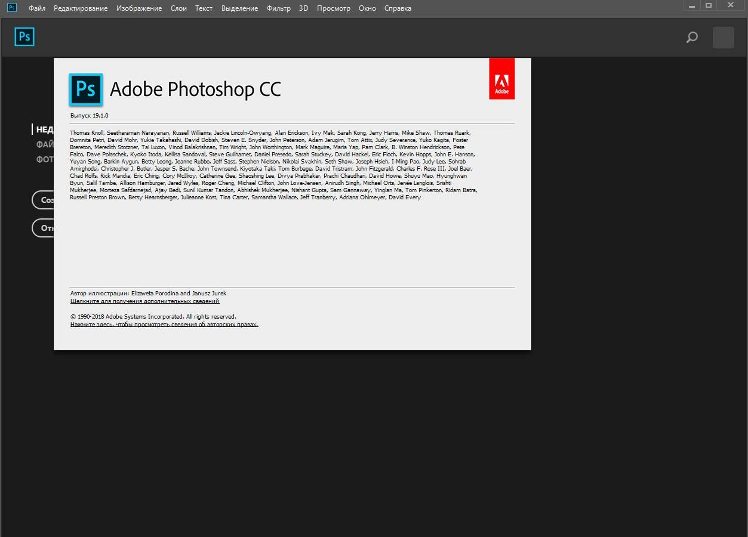Open the Просмотр menu
The width and height of the screenshot is (748, 537).
(334, 8)
